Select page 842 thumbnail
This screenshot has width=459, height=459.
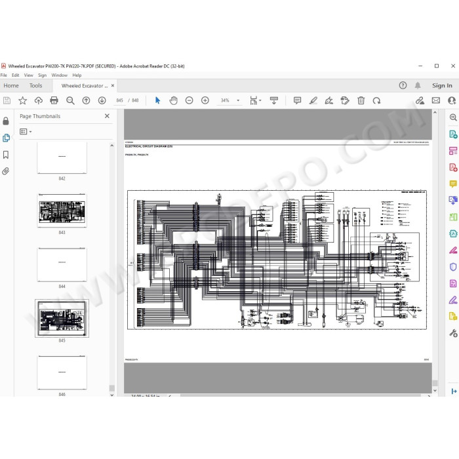[62, 158]
